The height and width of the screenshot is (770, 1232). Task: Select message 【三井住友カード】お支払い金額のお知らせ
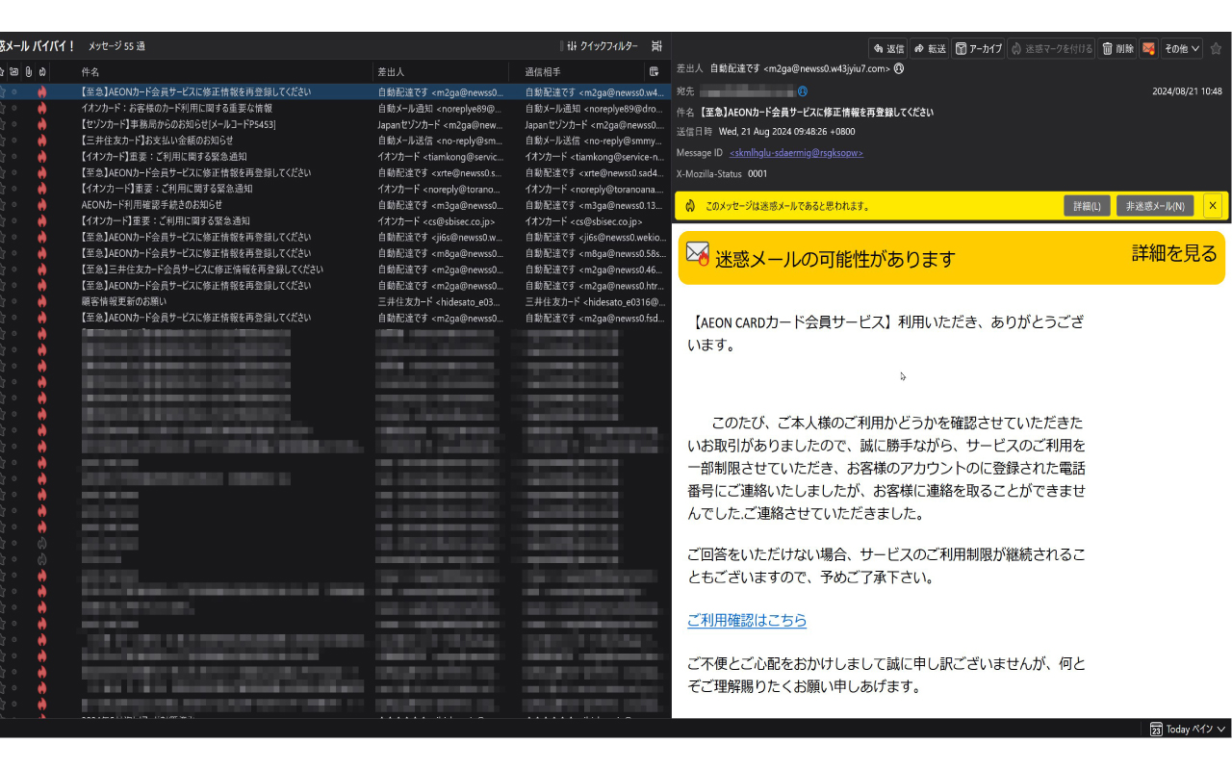point(157,141)
